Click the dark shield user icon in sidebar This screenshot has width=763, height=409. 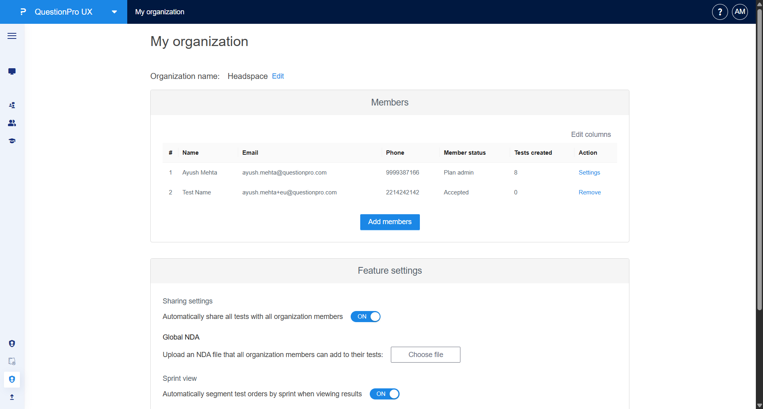tap(12, 344)
